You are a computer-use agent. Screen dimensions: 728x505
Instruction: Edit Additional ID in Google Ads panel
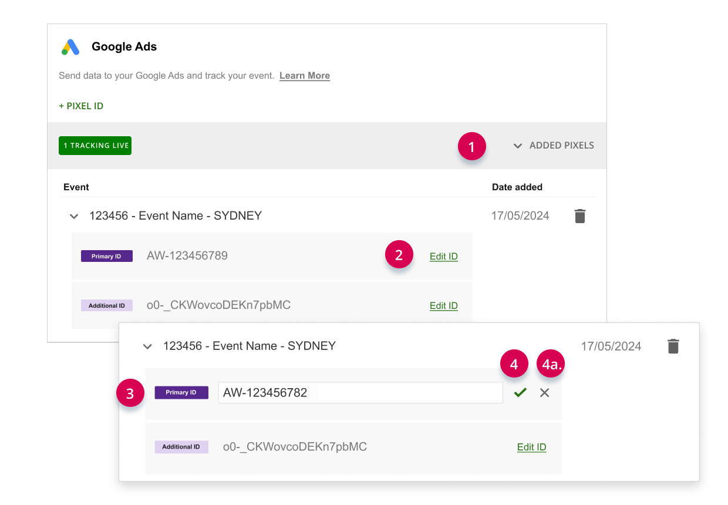click(x=444, y=306)
